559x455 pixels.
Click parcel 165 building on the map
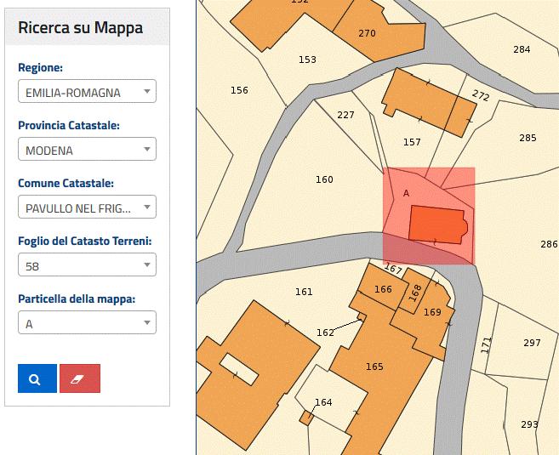tap(374, 367)
